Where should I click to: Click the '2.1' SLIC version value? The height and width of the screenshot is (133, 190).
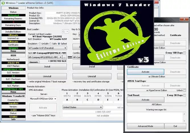click(13, 76)
